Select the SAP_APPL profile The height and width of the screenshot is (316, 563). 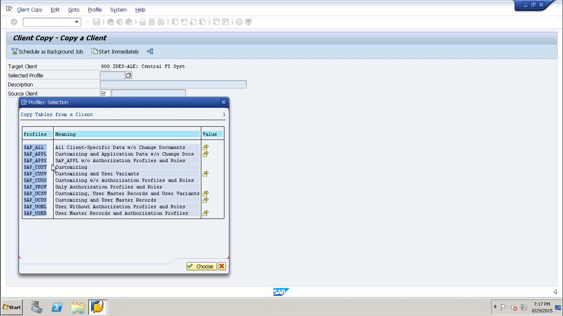35,154
